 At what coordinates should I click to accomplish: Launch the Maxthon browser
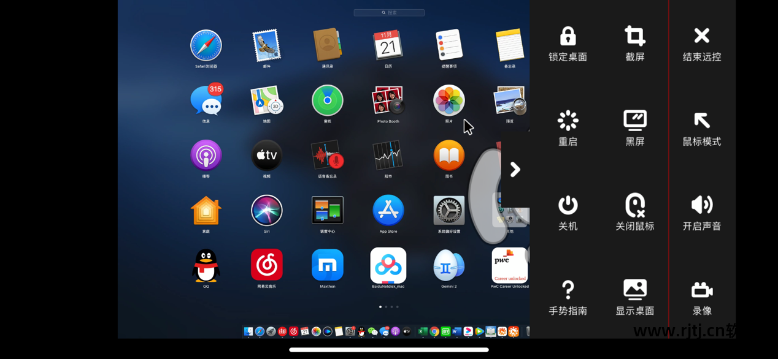click(327, 265)
